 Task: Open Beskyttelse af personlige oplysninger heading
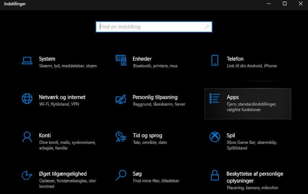point(255,177)
